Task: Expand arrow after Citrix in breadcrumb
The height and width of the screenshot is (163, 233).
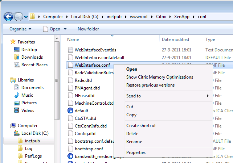Action: 170,17
